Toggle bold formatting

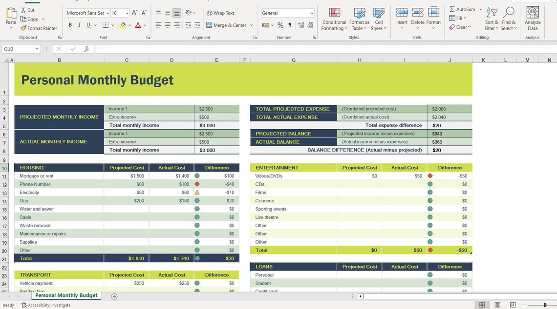click(70, 24)
